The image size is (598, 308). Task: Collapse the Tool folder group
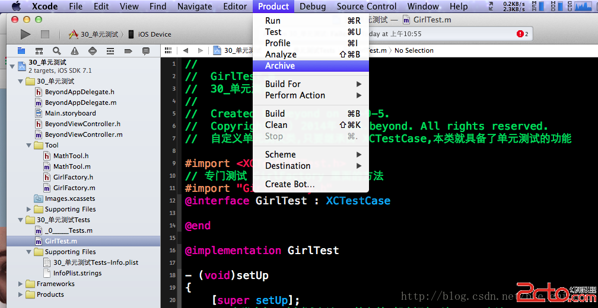pyautogui.click(x=30, y=145)
